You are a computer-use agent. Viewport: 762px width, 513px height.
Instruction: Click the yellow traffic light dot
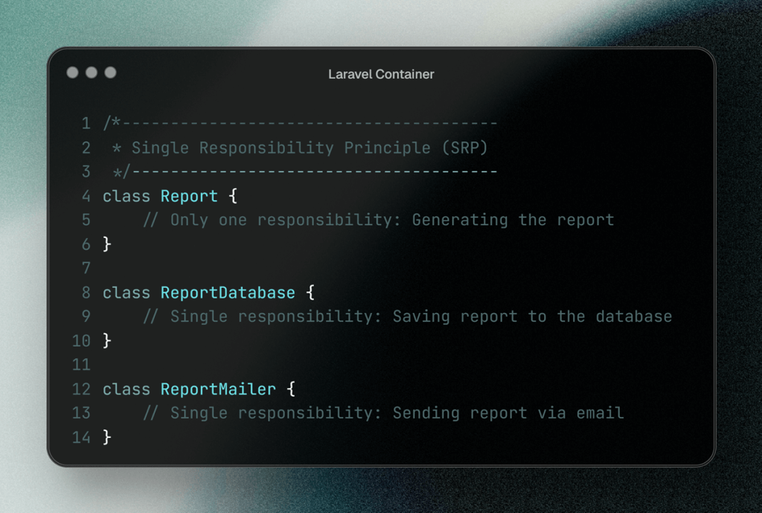tap(92, 72)
